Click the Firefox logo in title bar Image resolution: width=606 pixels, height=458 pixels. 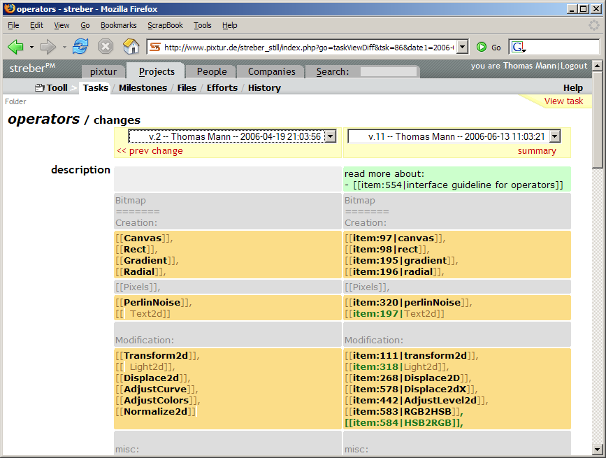click(9, 8)
